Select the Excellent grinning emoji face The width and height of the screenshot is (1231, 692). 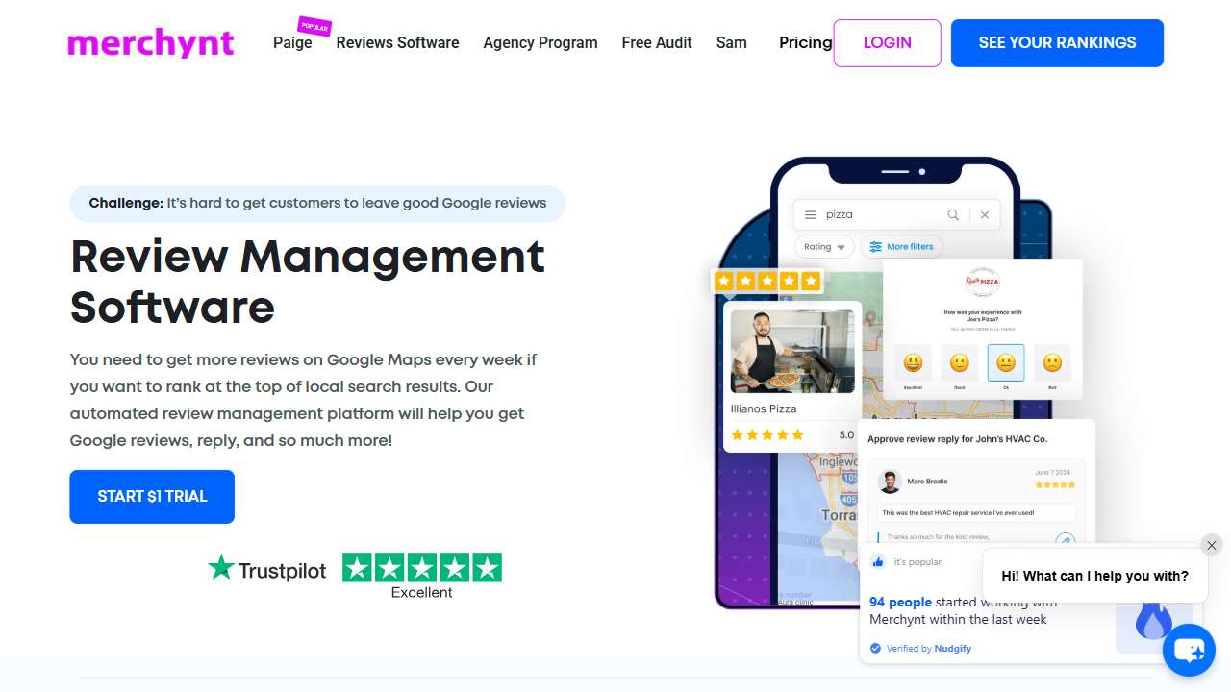click(913, 362)
